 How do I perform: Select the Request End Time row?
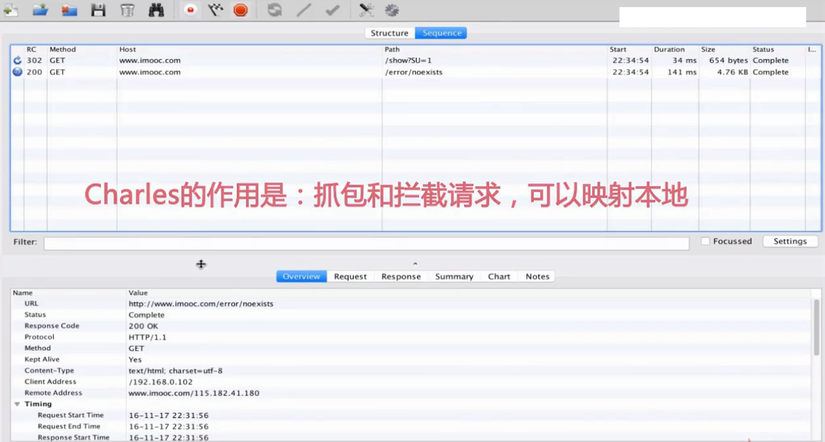coord(411,426)
